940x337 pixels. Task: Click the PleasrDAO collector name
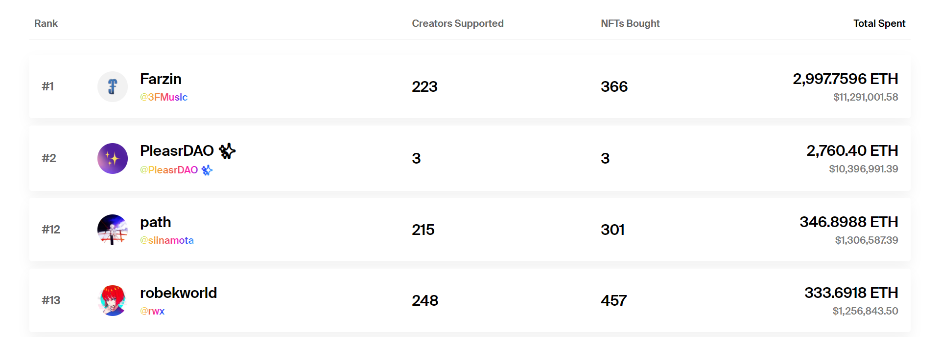pyautogui.click(x=177, y=151)
